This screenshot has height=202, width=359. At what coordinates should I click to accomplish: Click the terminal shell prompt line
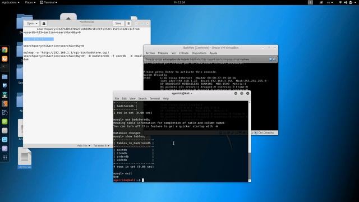click(x=128, y=180)
